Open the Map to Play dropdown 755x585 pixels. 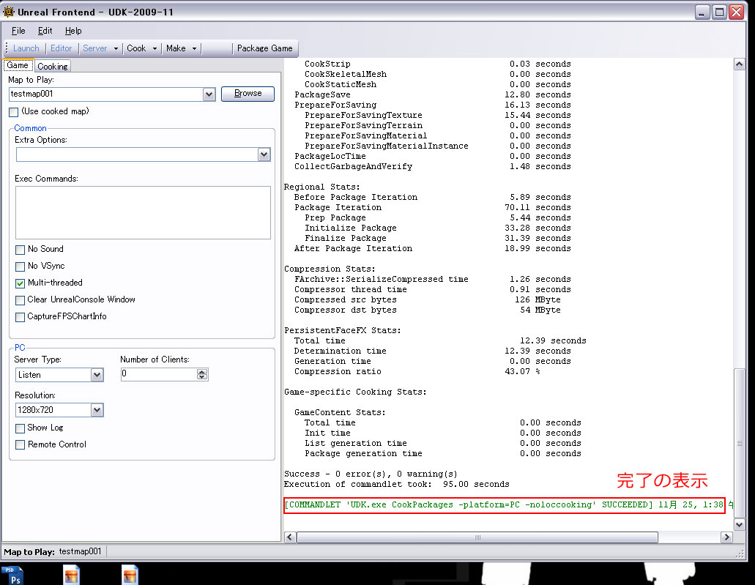click(x=209, y=94)
